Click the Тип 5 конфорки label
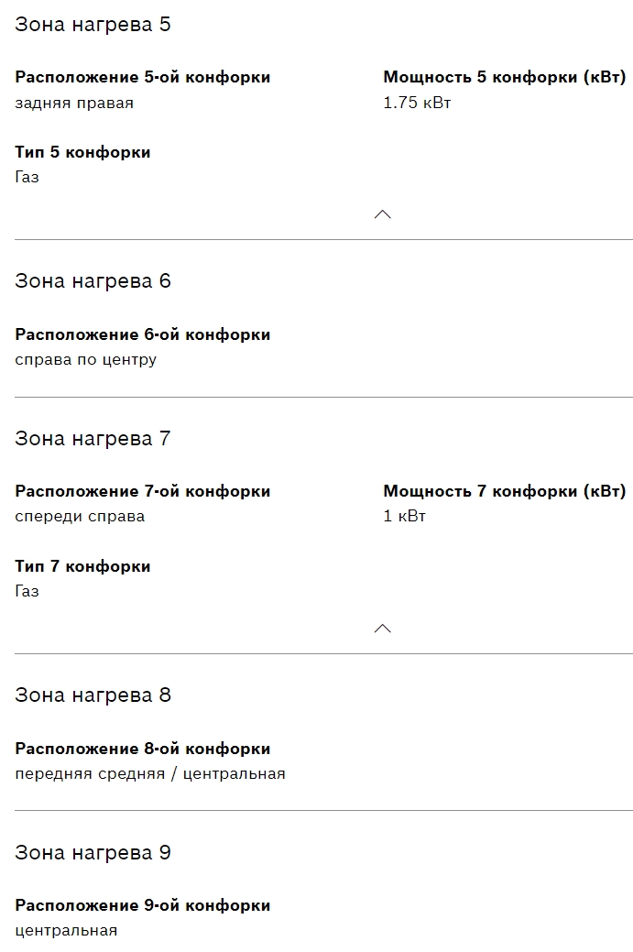This screenshot has height=952, width=633. [82, 152]
